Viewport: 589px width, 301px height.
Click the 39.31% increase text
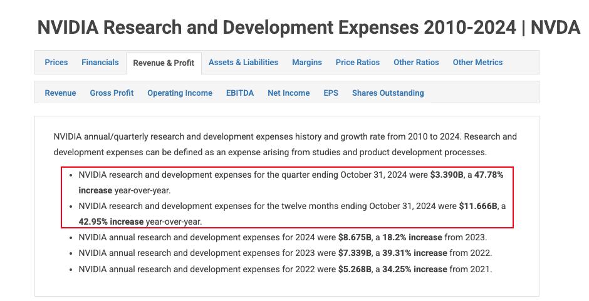[x=415, y=253]
